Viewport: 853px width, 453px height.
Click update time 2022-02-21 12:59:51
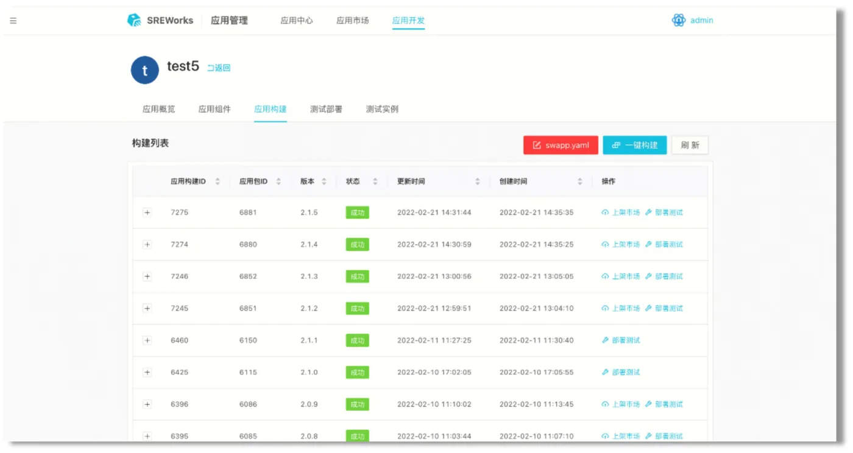(x=434, y=308)
